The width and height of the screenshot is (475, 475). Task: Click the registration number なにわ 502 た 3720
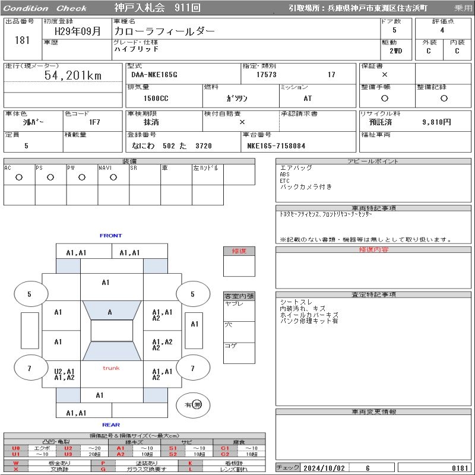click(172, 146)
